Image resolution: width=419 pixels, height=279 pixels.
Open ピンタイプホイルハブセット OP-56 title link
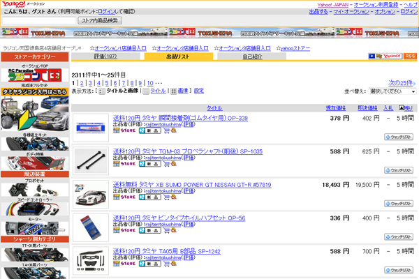(x=179, y=218)
